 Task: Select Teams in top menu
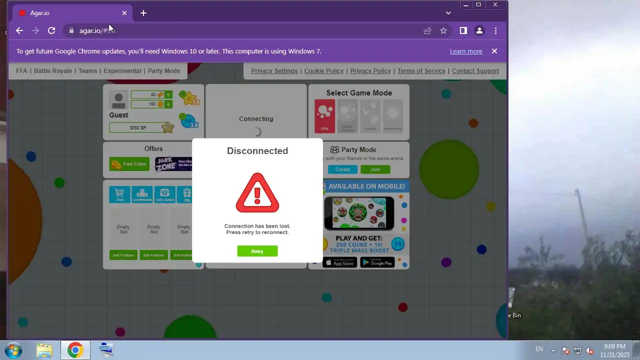coord(87,70)
